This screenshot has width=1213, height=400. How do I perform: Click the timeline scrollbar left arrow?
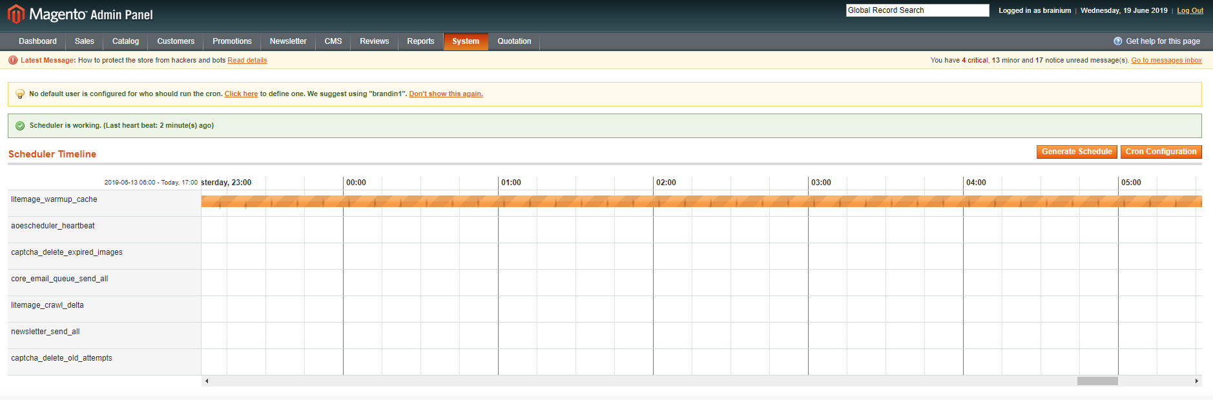[207, 381]
